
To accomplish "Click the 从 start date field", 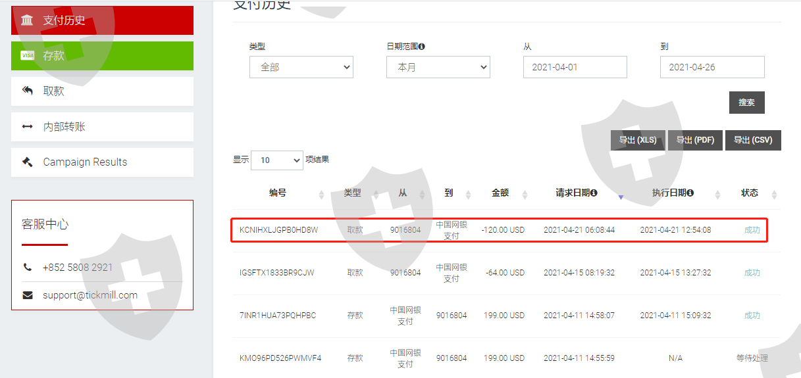I will pos(575,67).
